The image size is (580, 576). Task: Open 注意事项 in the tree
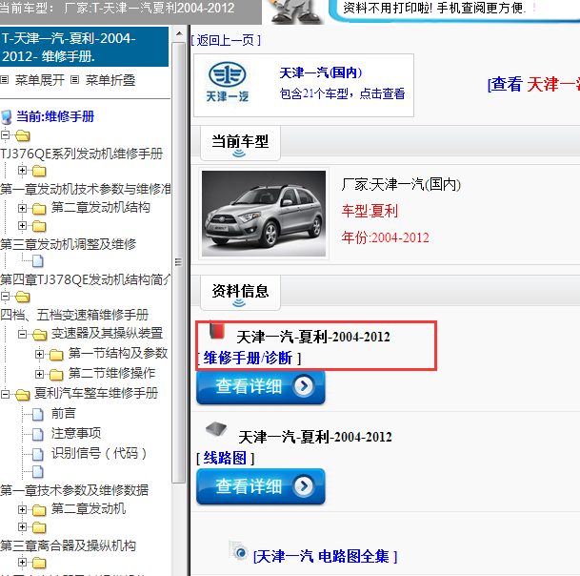pos(76,433)
